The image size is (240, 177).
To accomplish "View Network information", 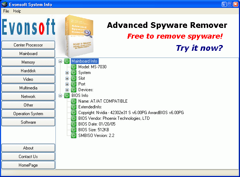I will tap(28, 97).
